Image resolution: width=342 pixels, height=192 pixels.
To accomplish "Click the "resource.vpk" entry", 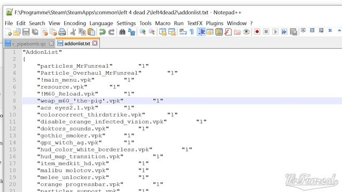I will 62,87.
